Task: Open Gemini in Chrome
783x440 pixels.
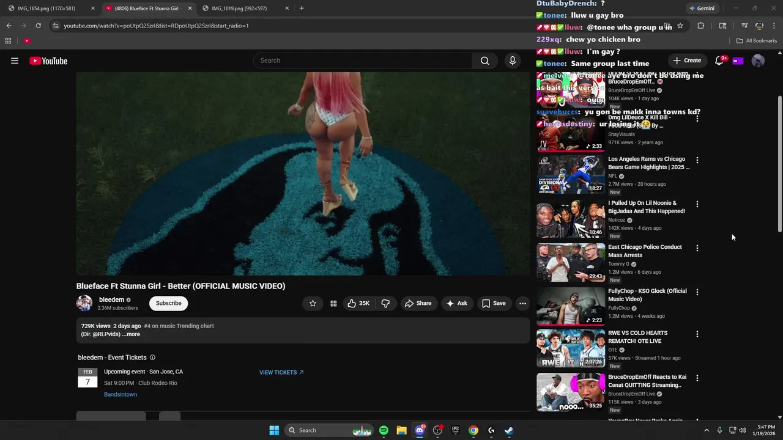Action: click(x=702, y=9)
